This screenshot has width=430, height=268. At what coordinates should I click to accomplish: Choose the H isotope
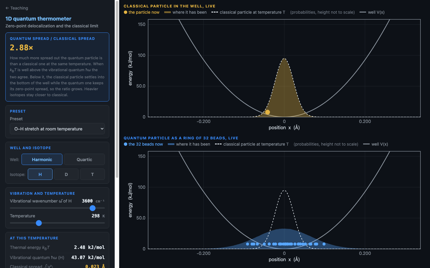40,174
